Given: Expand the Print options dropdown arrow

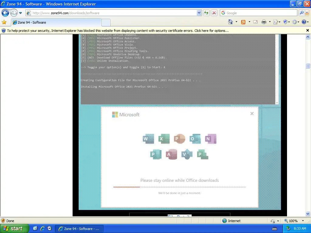Looking at the screenshot, I should click(270, 22).
